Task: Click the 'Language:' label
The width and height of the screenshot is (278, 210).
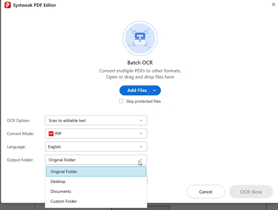Action: [16, 147]
